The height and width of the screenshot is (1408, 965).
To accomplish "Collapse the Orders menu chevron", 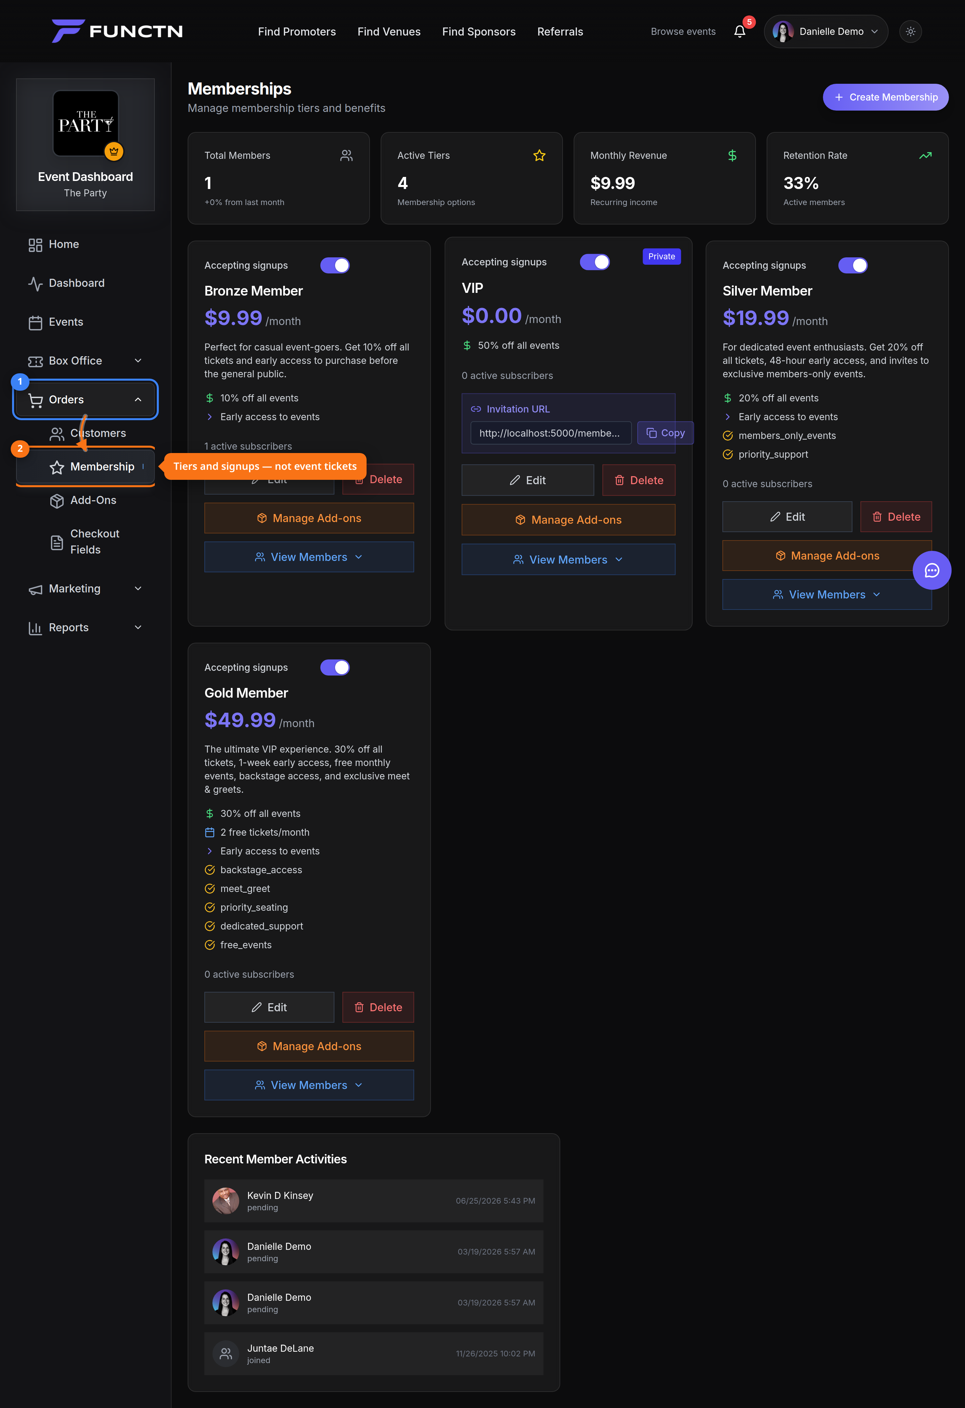I will (x=138, y=399).
